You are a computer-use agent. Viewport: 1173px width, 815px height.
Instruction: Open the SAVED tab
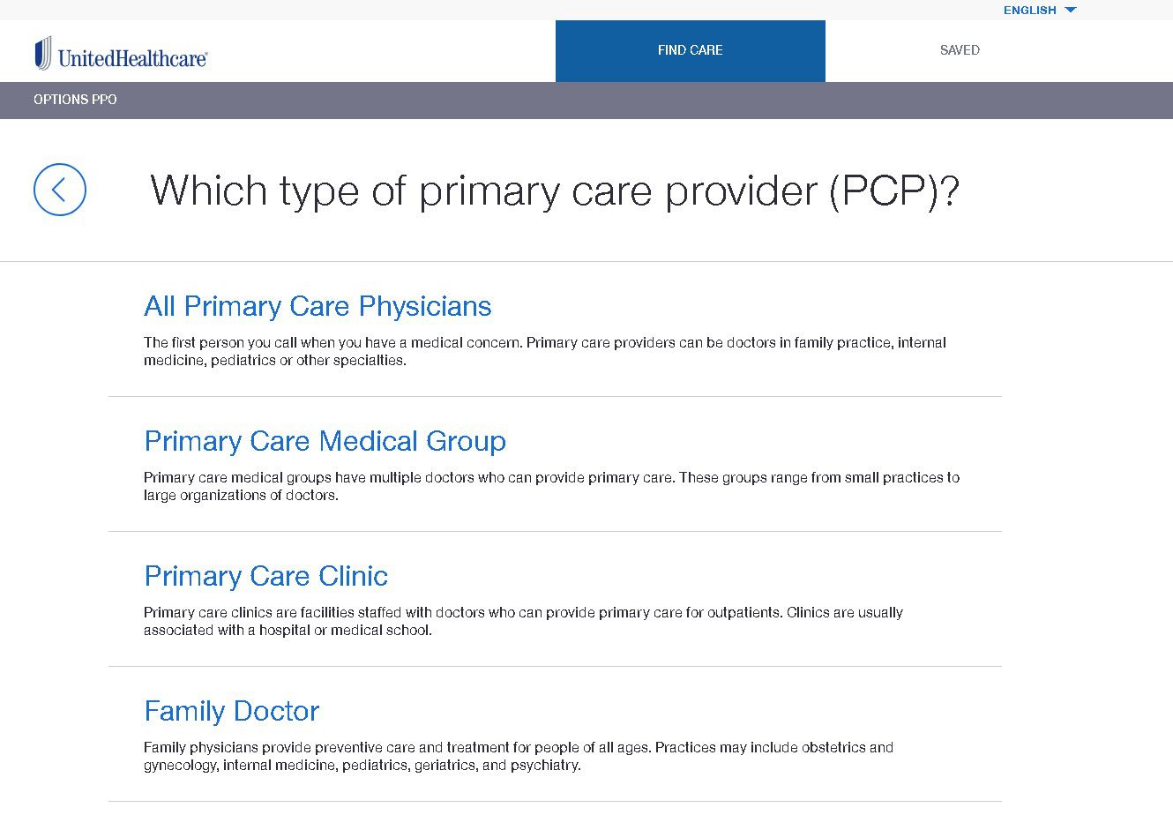[960, 50]
